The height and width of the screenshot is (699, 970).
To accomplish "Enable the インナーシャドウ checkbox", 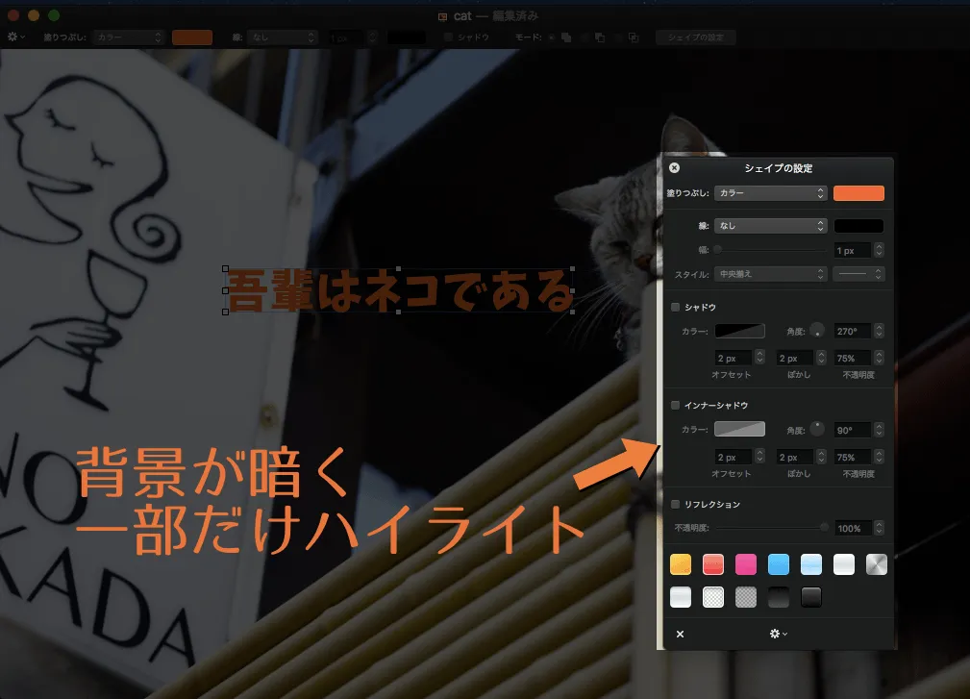I will tap(676, 405).
